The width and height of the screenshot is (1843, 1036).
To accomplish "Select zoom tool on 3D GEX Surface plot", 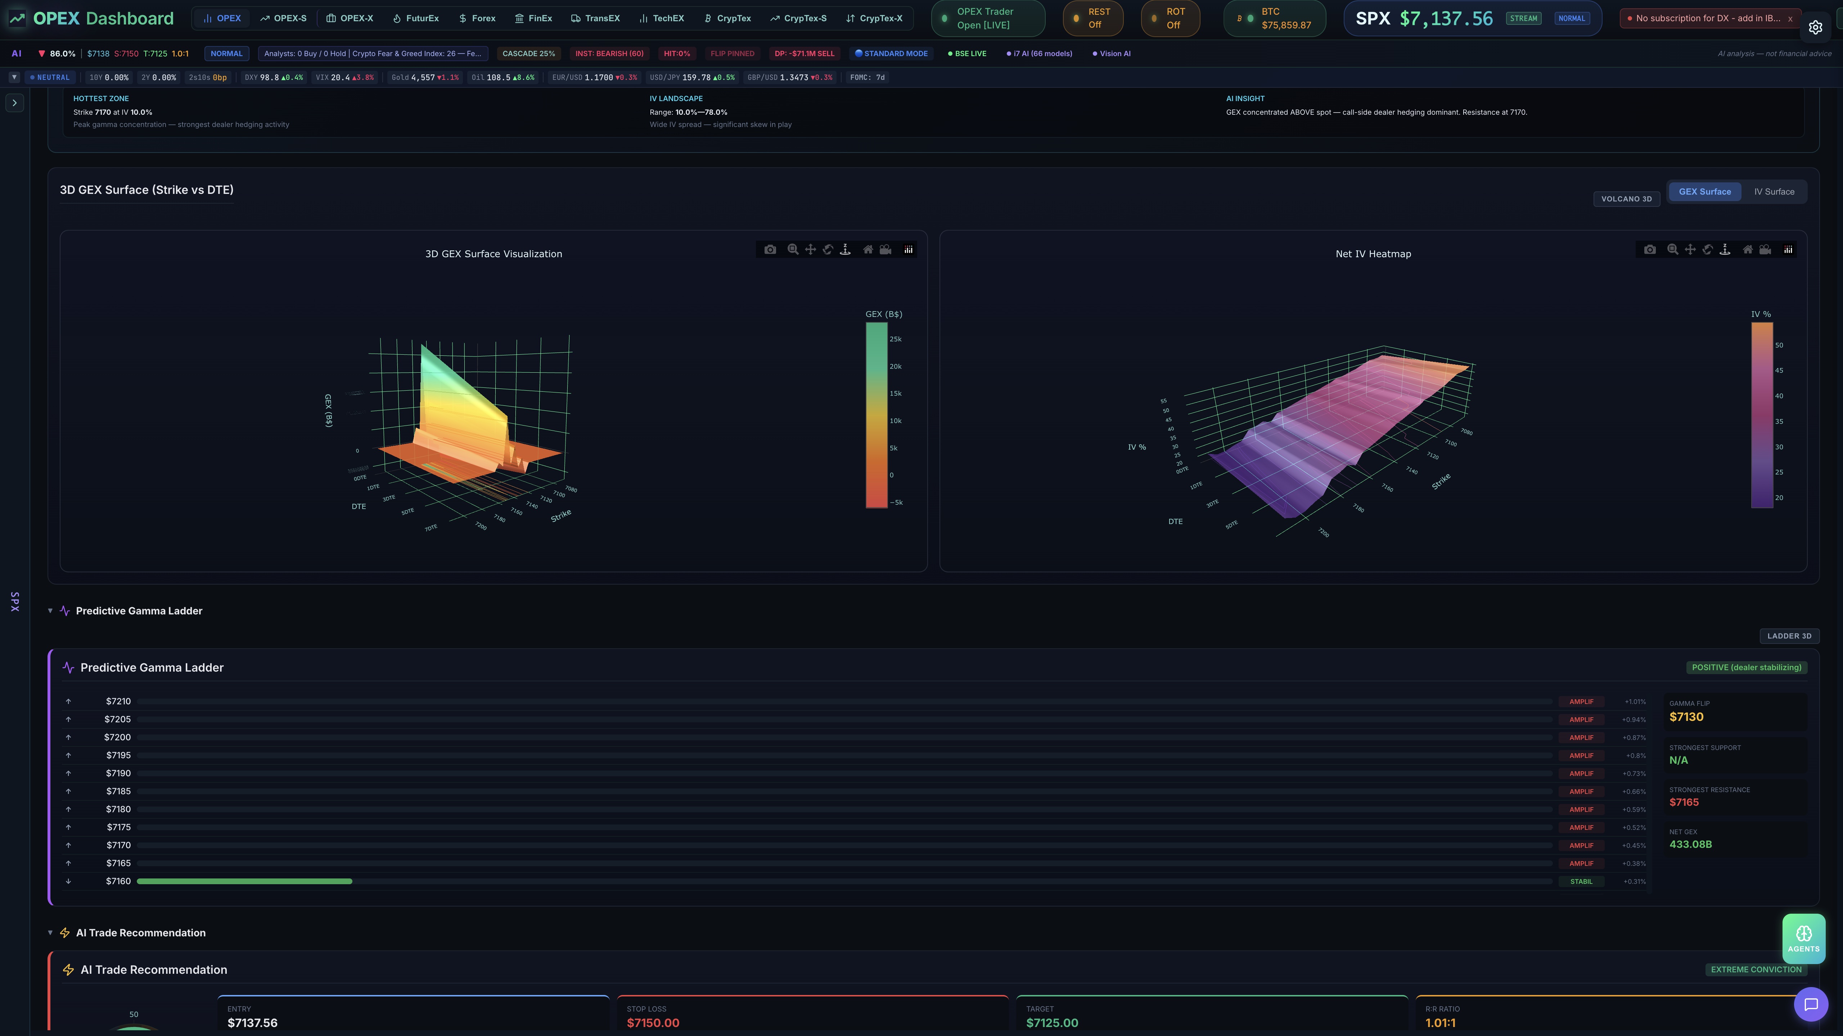I will pyautogui.click(x=793, y=250).
